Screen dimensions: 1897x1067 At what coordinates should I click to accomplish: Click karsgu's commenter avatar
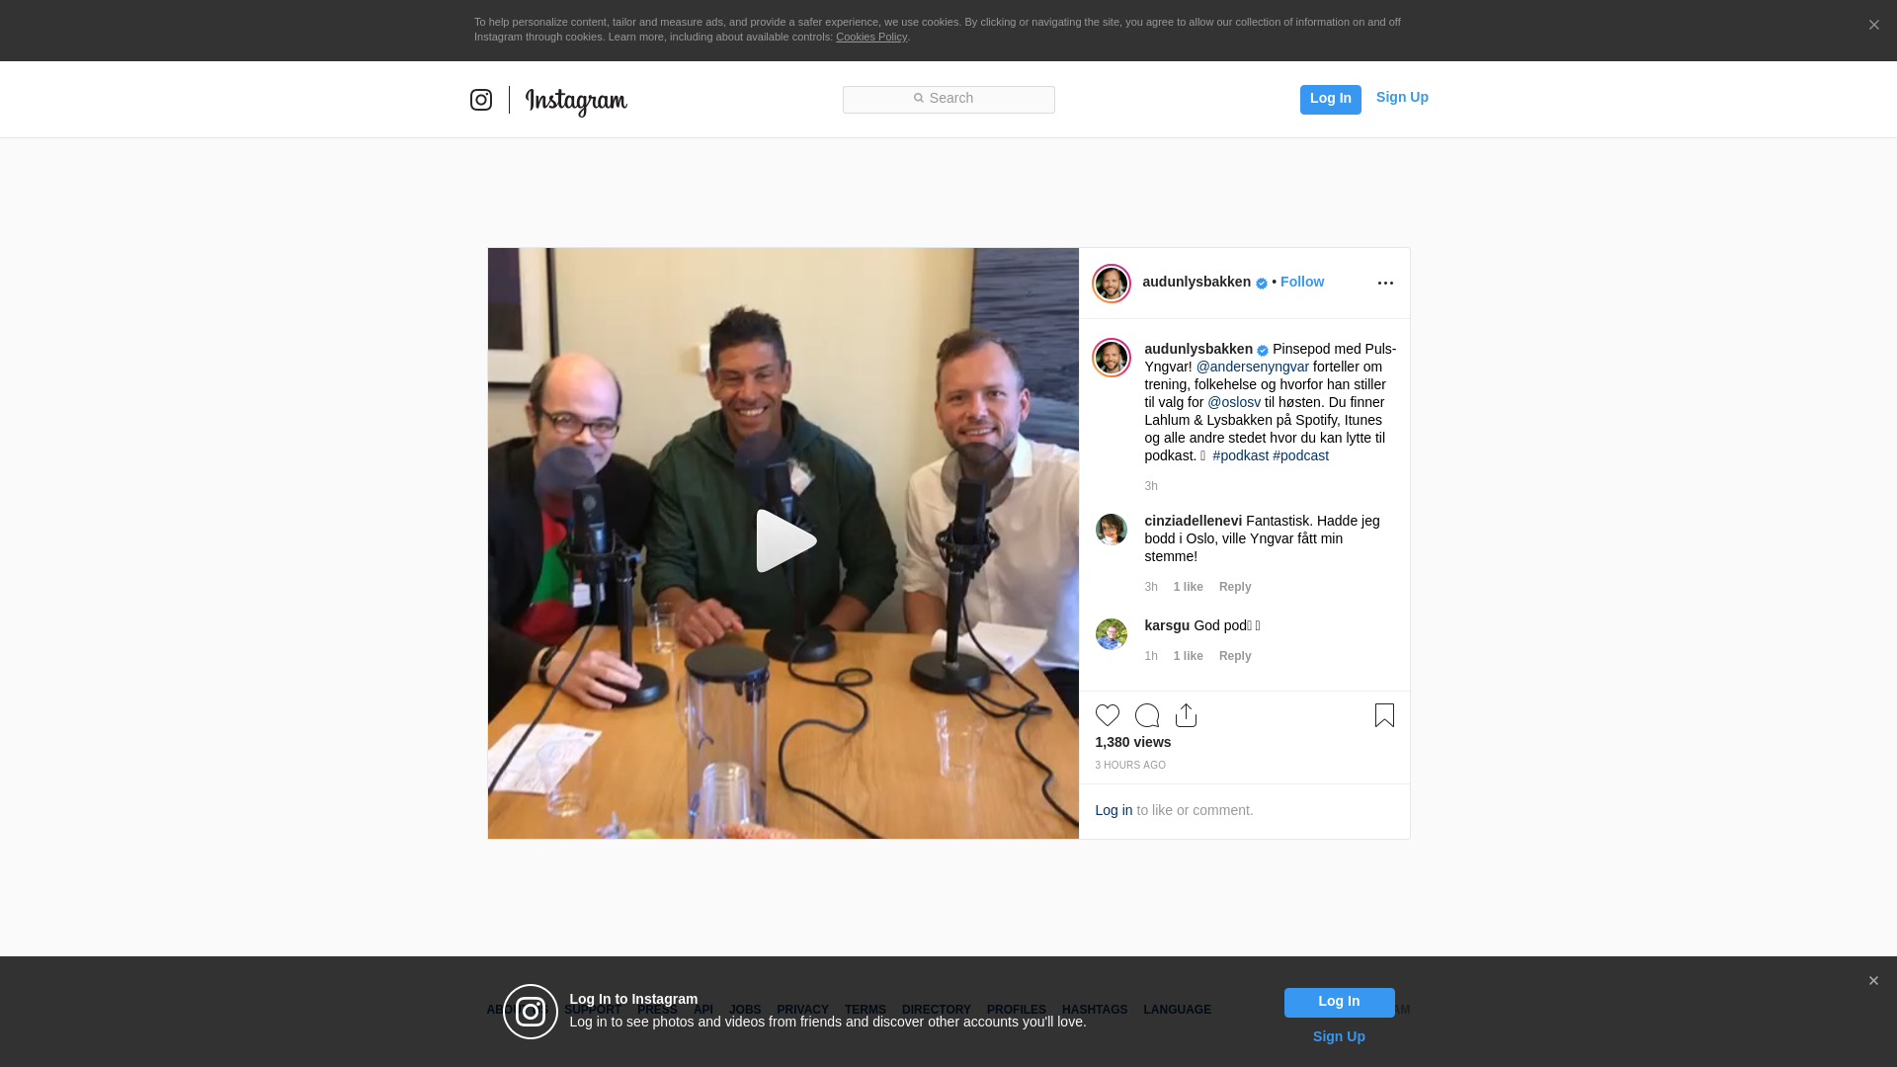1111,634
